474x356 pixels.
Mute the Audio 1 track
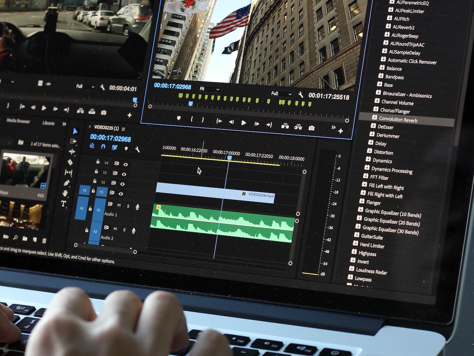(x=119, y=205)
